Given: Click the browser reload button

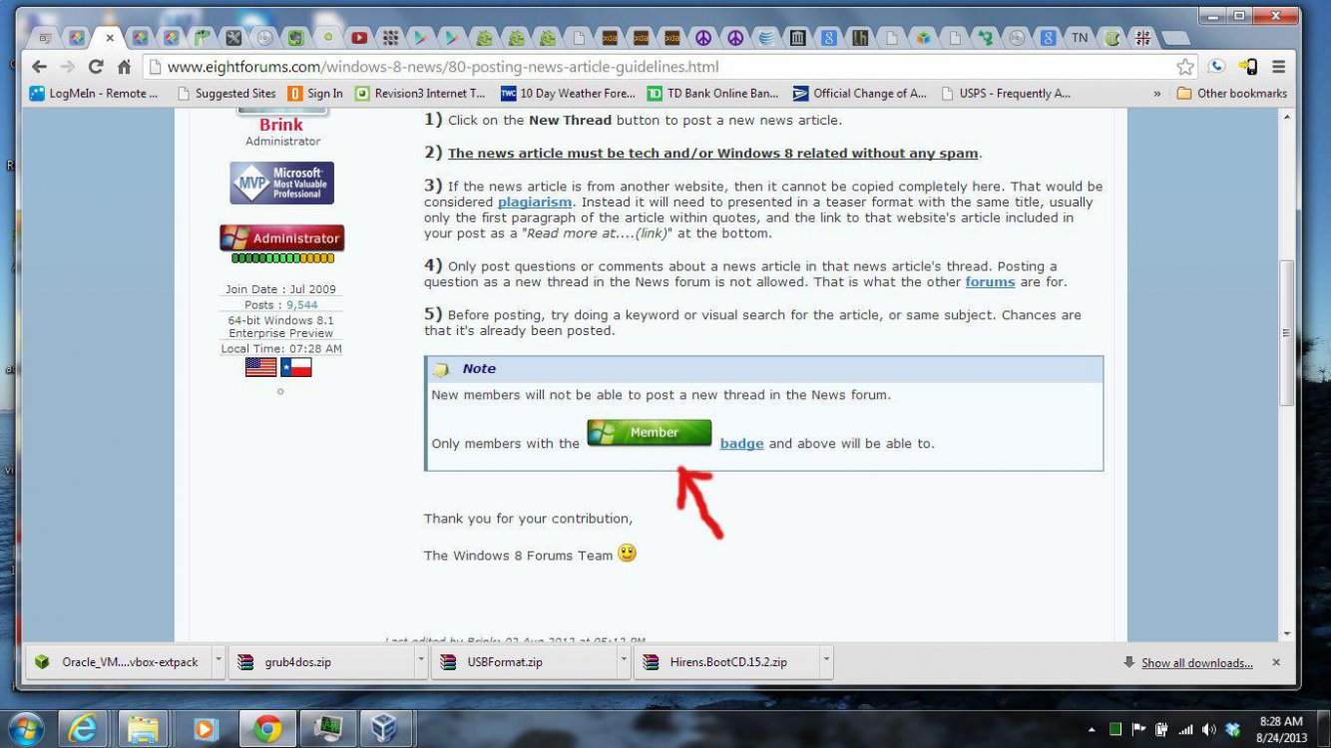Looking at the screenshot, I should pos(96,67).
